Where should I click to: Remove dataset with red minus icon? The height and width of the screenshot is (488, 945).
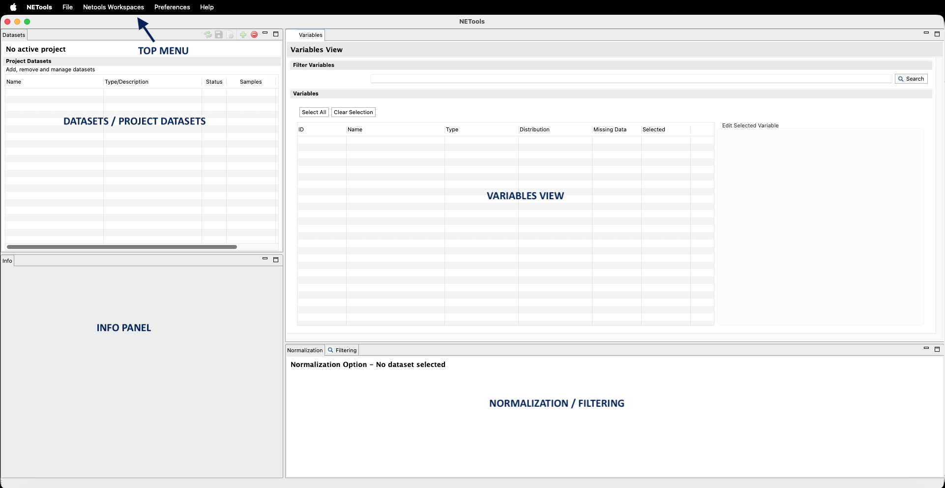click(x=254, y=34)
